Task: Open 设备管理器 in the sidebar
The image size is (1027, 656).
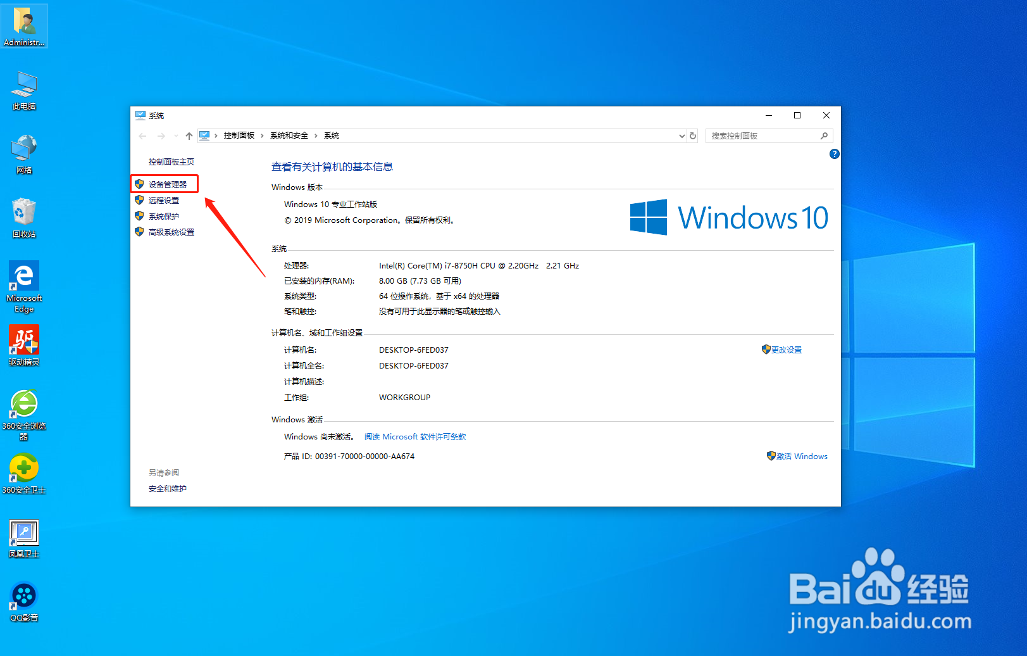Action: [168, 184]
